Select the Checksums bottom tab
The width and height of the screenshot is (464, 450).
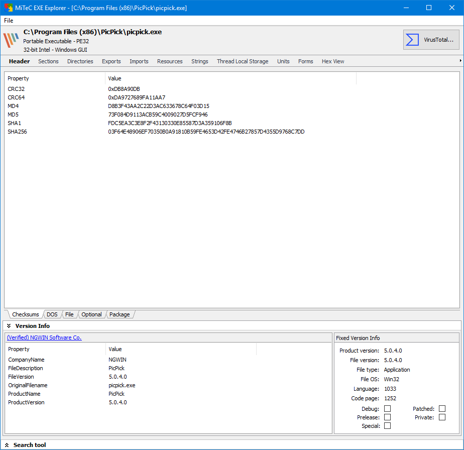click(x=26, y=314)
